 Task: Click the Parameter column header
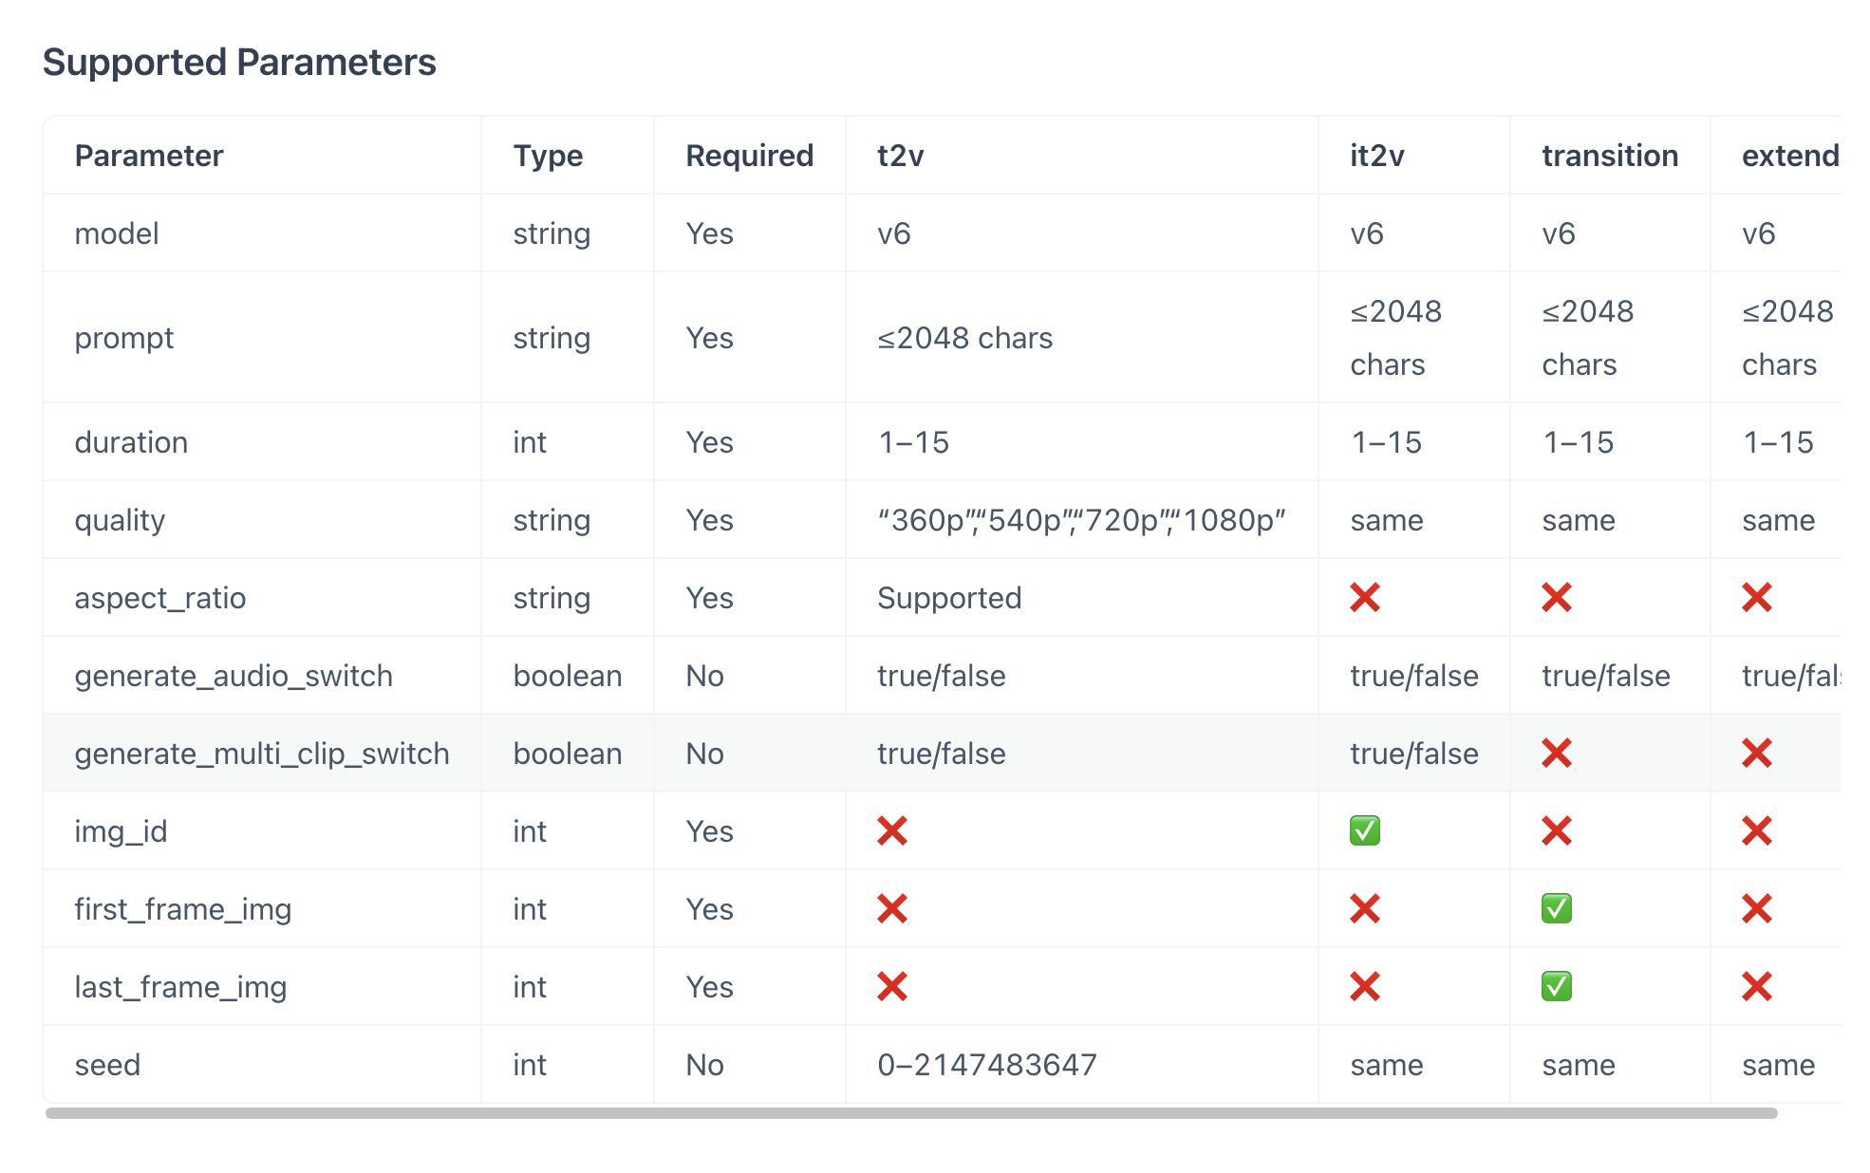pyautogui.click(x=149, y=156)
